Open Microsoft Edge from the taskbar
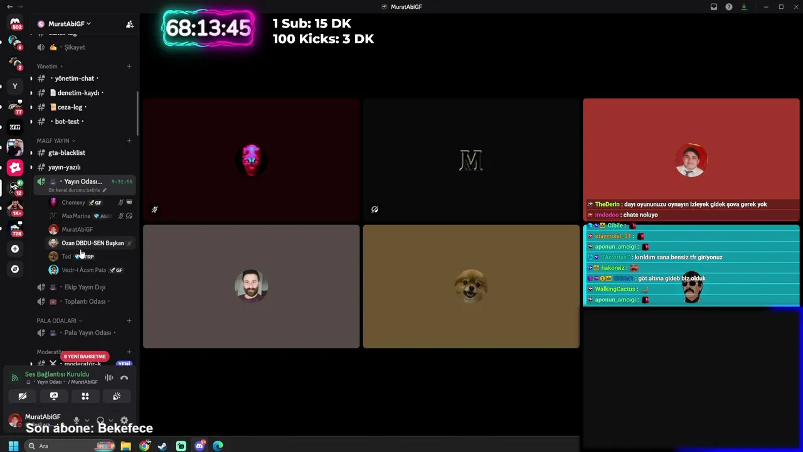This screenshot has height=452, width=803. coord(218,446)
